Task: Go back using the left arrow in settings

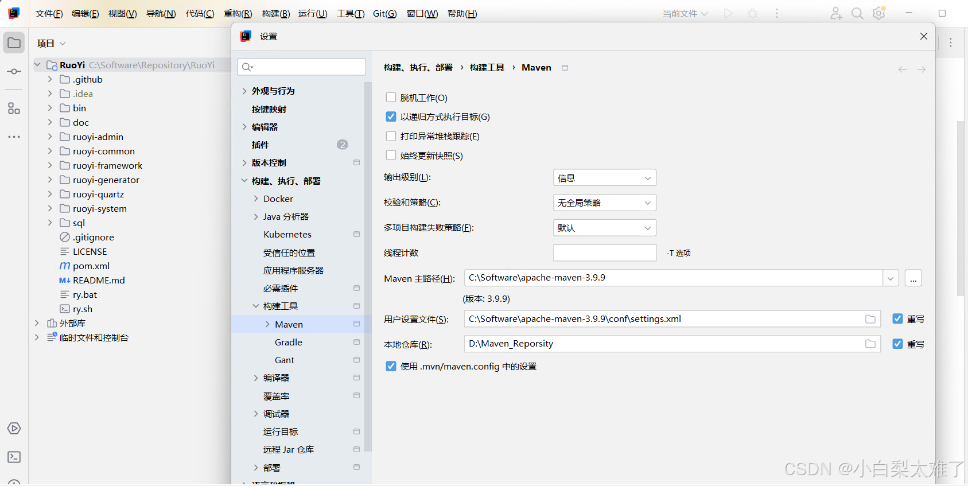Action: coord(903,69)
